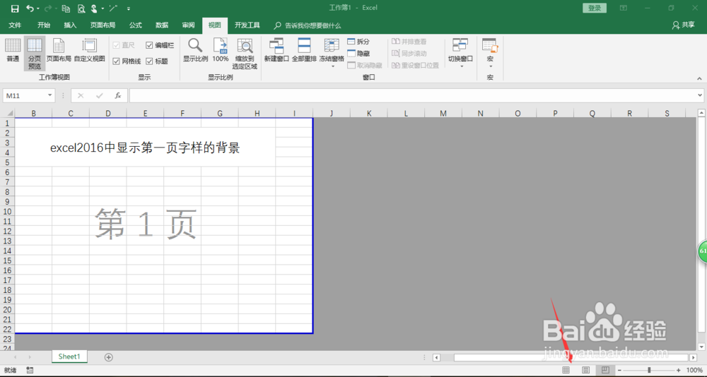Arrange All windows (全部重排)
Screen dimensions: 707x377
pyautogui.click(x=304, y=50)
